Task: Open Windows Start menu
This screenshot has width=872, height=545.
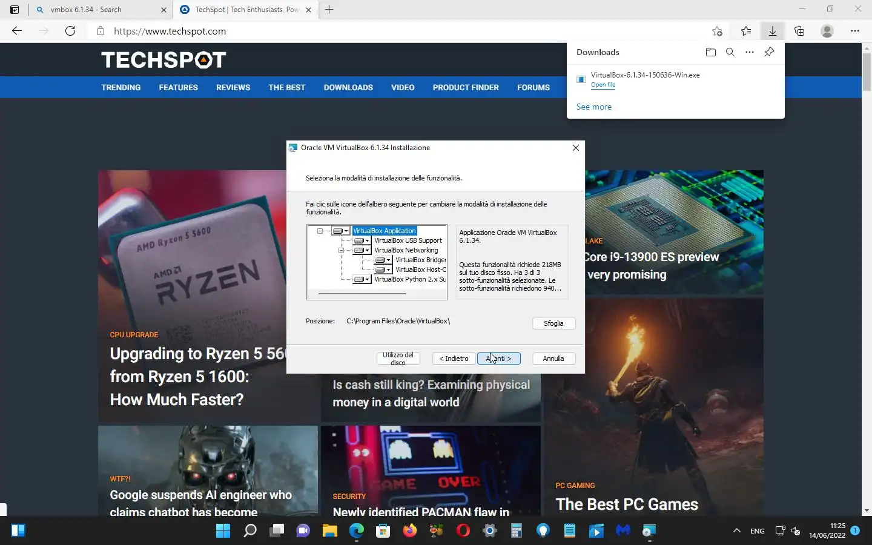Action: click(x=223, y=531)
